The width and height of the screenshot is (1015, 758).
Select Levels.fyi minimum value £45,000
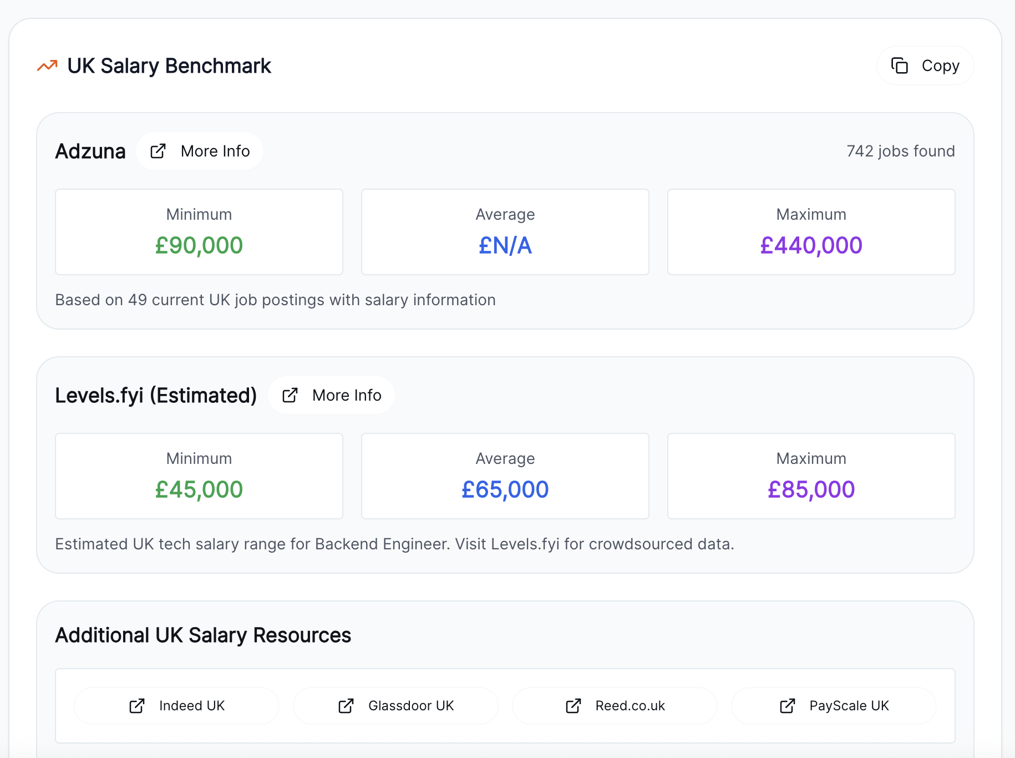(199, 489)
